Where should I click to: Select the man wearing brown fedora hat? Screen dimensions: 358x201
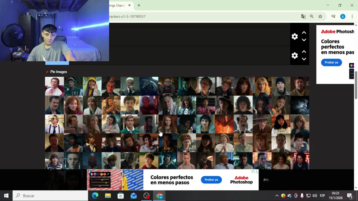click(x=262, y=124)
